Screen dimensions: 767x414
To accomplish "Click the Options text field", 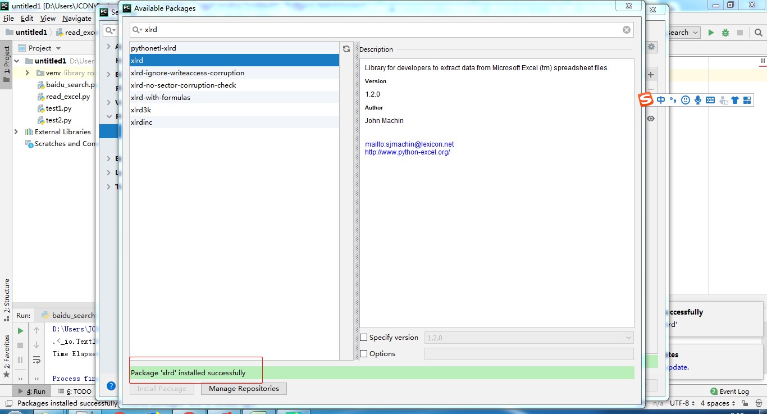I will [x=529, y=354].
